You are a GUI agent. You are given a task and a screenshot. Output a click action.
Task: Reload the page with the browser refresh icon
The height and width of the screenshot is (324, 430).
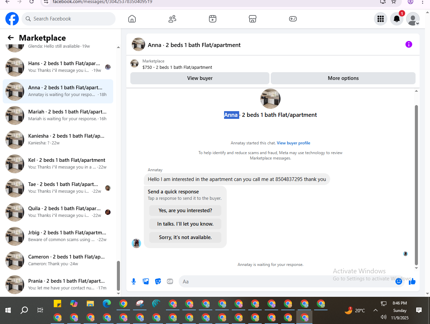click(x=32, y=2)
